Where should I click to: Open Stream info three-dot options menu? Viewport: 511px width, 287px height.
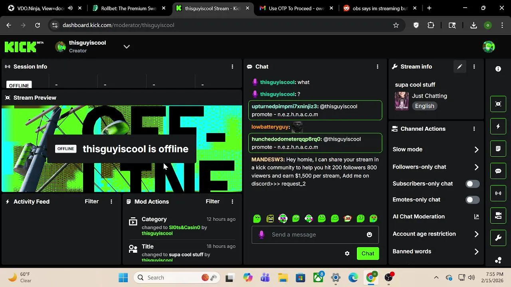pos(474,67)
